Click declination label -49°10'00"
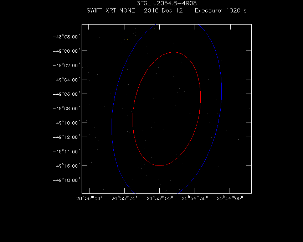This screenshot has height=242, width=303. (x=66, y=122)
